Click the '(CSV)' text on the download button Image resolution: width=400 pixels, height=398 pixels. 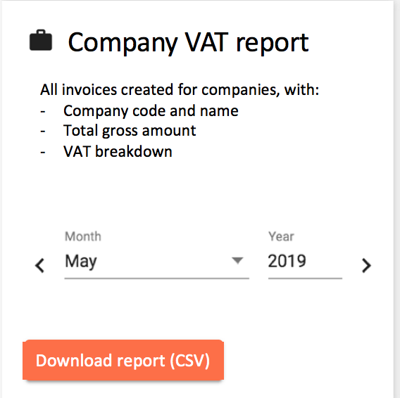190,361
